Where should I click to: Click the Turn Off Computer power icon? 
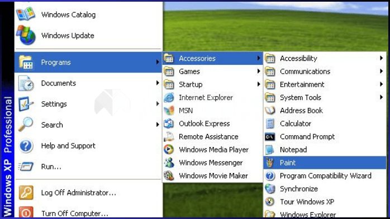pos(26,212)
